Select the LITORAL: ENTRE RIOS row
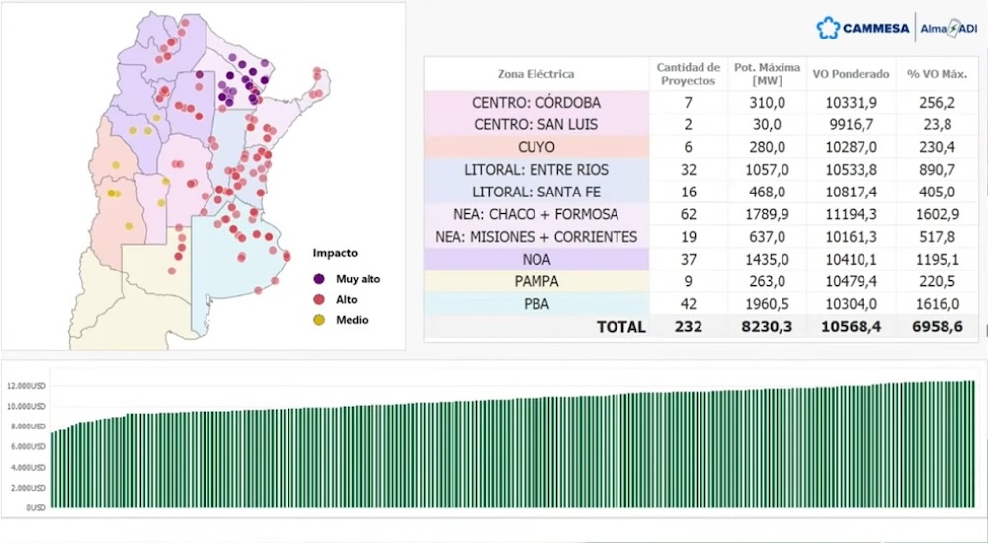This screenshot has height=543, width=988. point(701,170)
